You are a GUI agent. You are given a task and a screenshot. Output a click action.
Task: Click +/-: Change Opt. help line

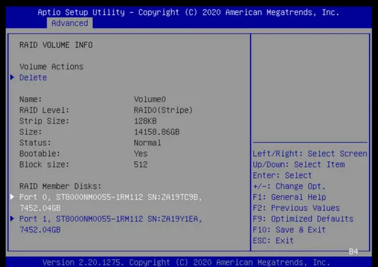click(x=289, y=186)
